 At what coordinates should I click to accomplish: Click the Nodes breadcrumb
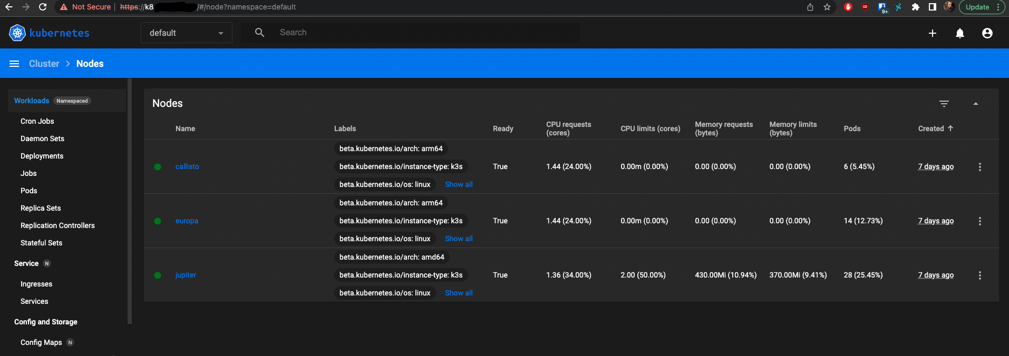tap(90, 64)
